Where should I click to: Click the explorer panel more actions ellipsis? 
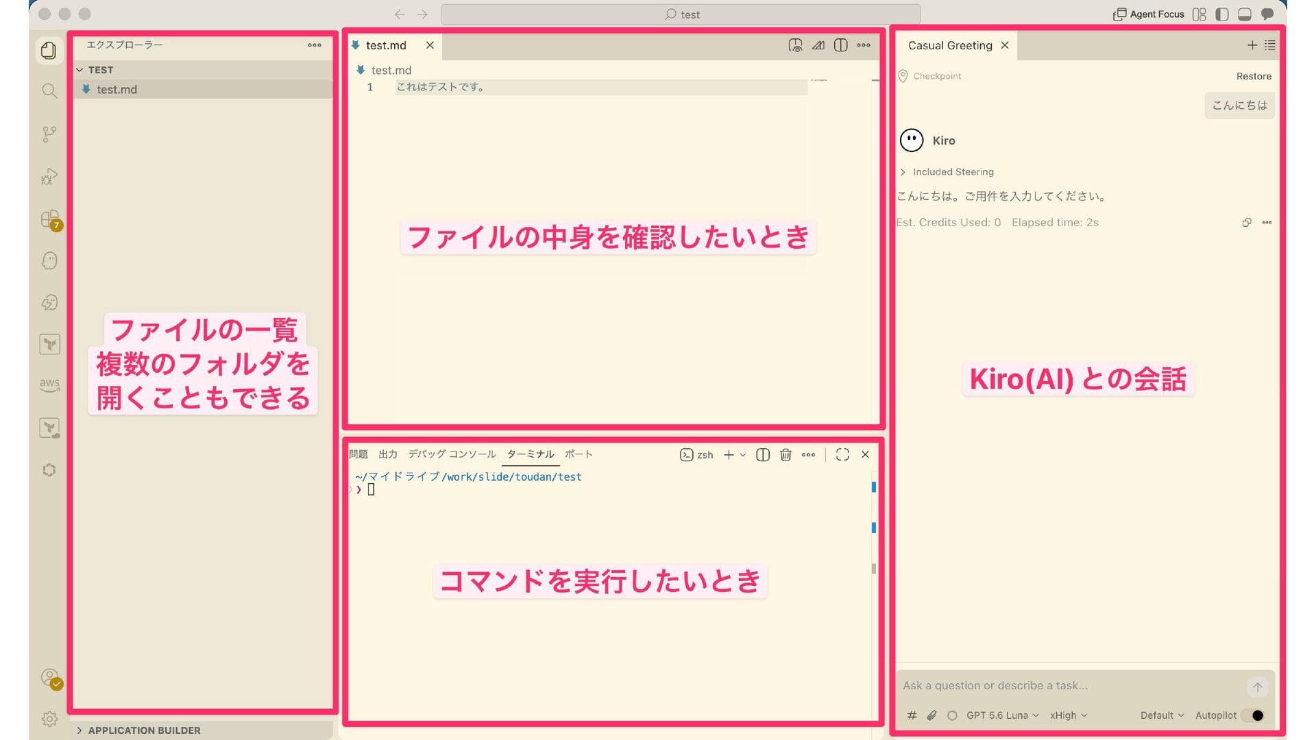pos(315,45)
